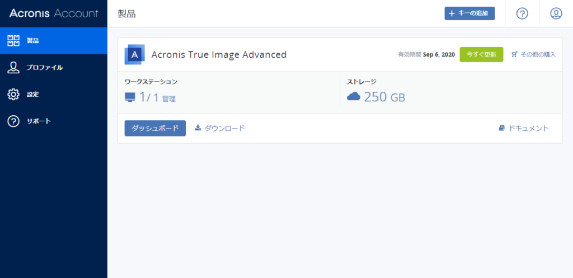The image size is (573, 278).
Task: Click the 製品 boxes icon in sidebar
Action: tap(13, 40)
